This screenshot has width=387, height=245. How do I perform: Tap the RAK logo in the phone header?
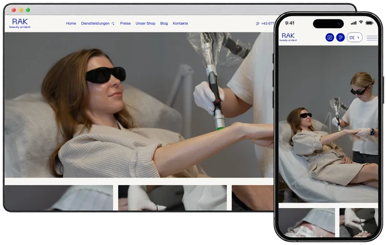[288, 37]
